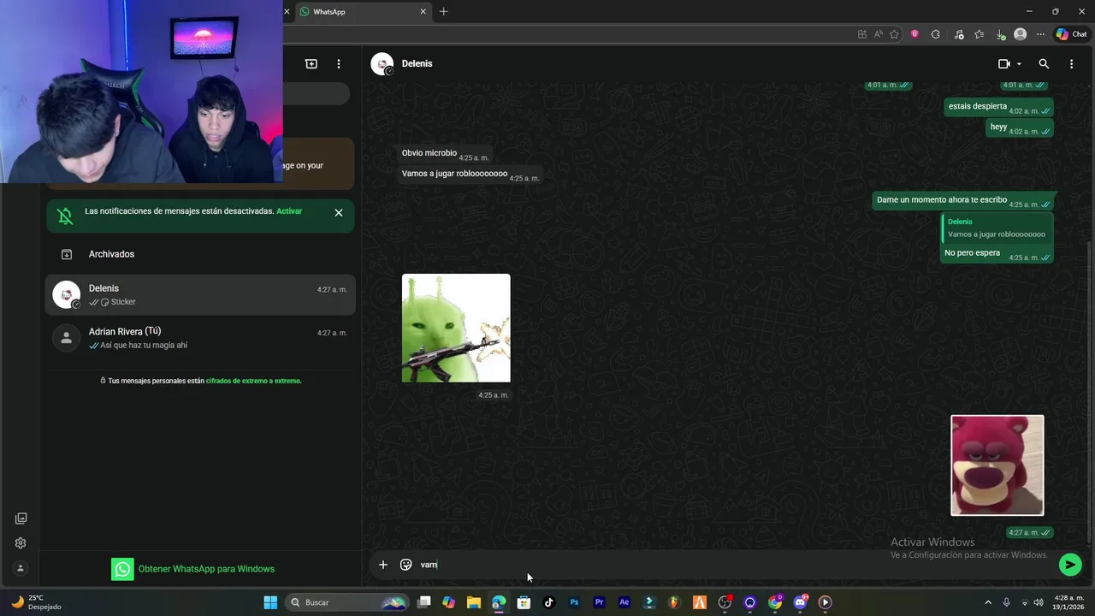Add this page to favorites star
The height and width of the screenshot is (616, 1095).
(x=894, y=34)
